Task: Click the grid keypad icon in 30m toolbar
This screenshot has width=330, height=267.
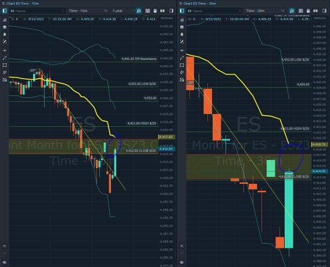Action: [301, 10]
